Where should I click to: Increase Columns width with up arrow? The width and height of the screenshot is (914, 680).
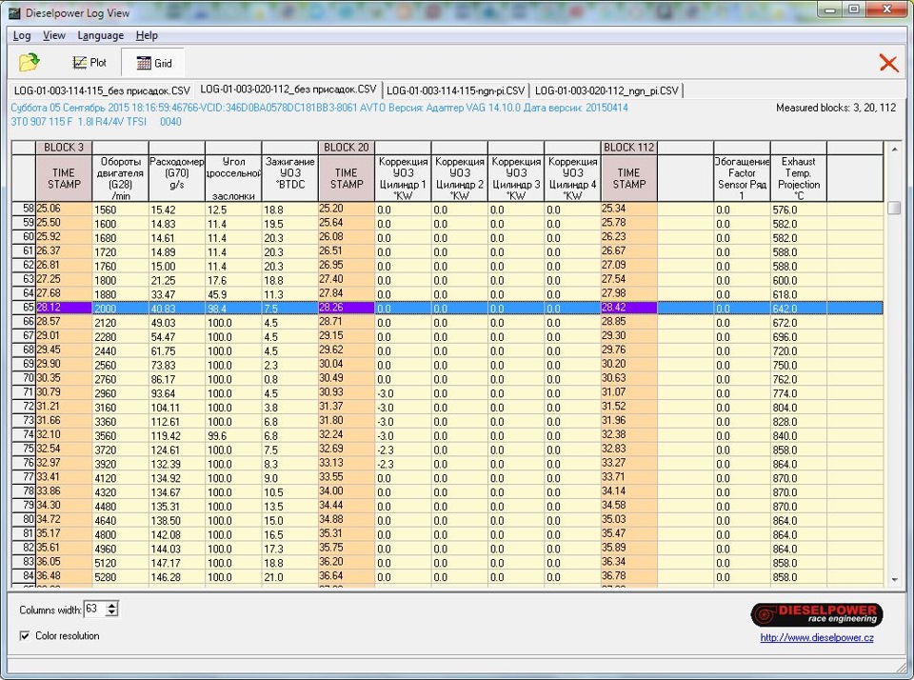pyautogui.click(x=113, y=604)
